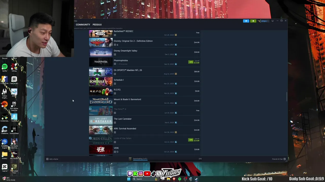
Task: Click the $19.99 price on the VEIN row
Action: click(x=197, y=150)
